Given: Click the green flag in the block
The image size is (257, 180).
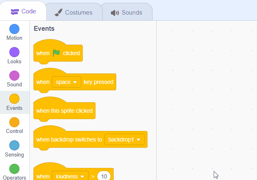Looking at the screenshot, I should [x=56, y=53].
